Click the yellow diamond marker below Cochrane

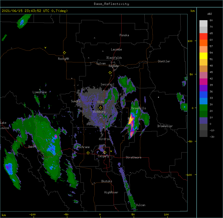88,153
